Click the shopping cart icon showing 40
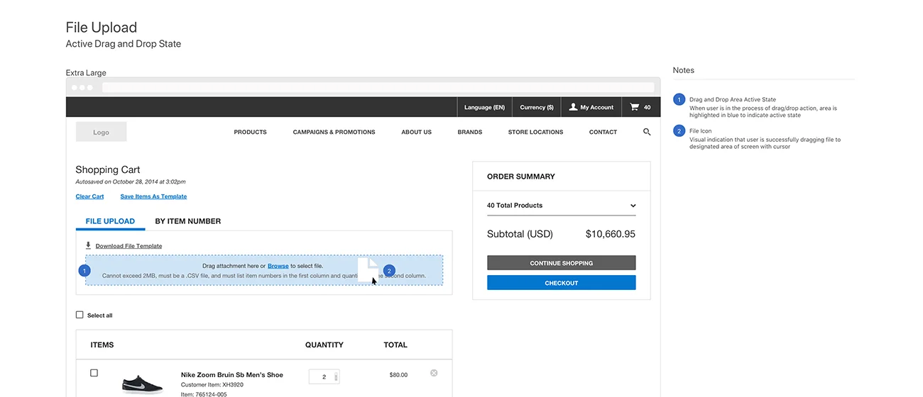 point(635,107)
